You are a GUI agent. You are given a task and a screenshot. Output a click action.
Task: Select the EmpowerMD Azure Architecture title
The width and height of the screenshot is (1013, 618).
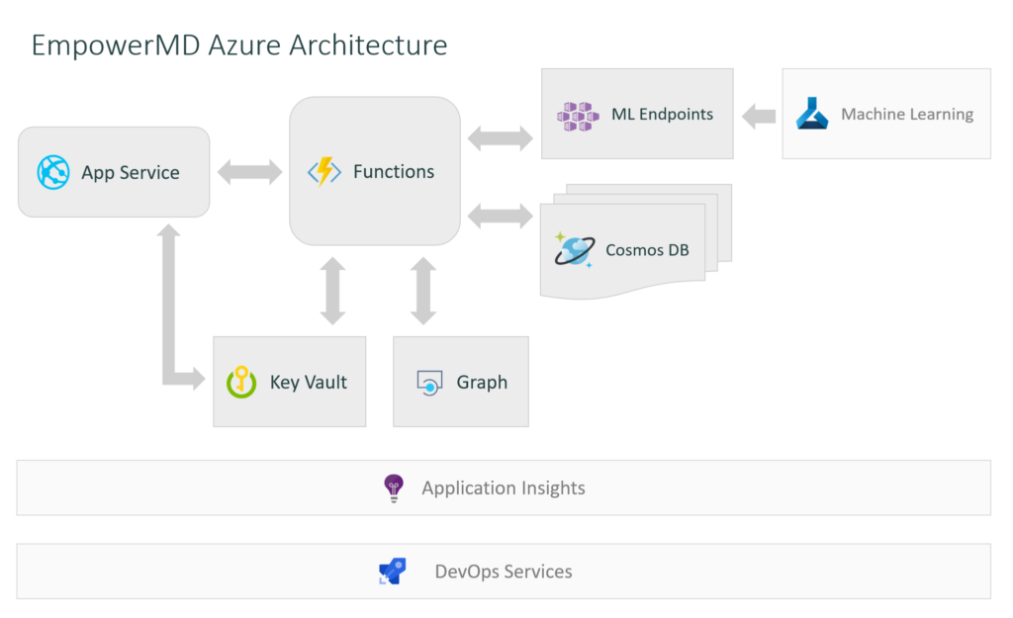(x=239, y=44)
